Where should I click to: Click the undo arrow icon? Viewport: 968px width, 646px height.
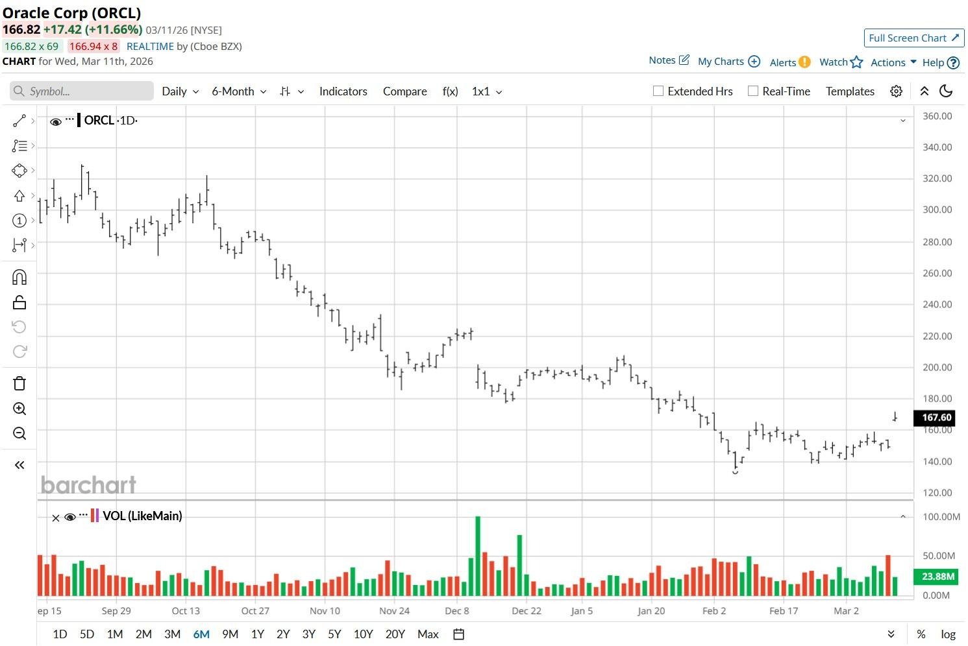pos(19,327)
